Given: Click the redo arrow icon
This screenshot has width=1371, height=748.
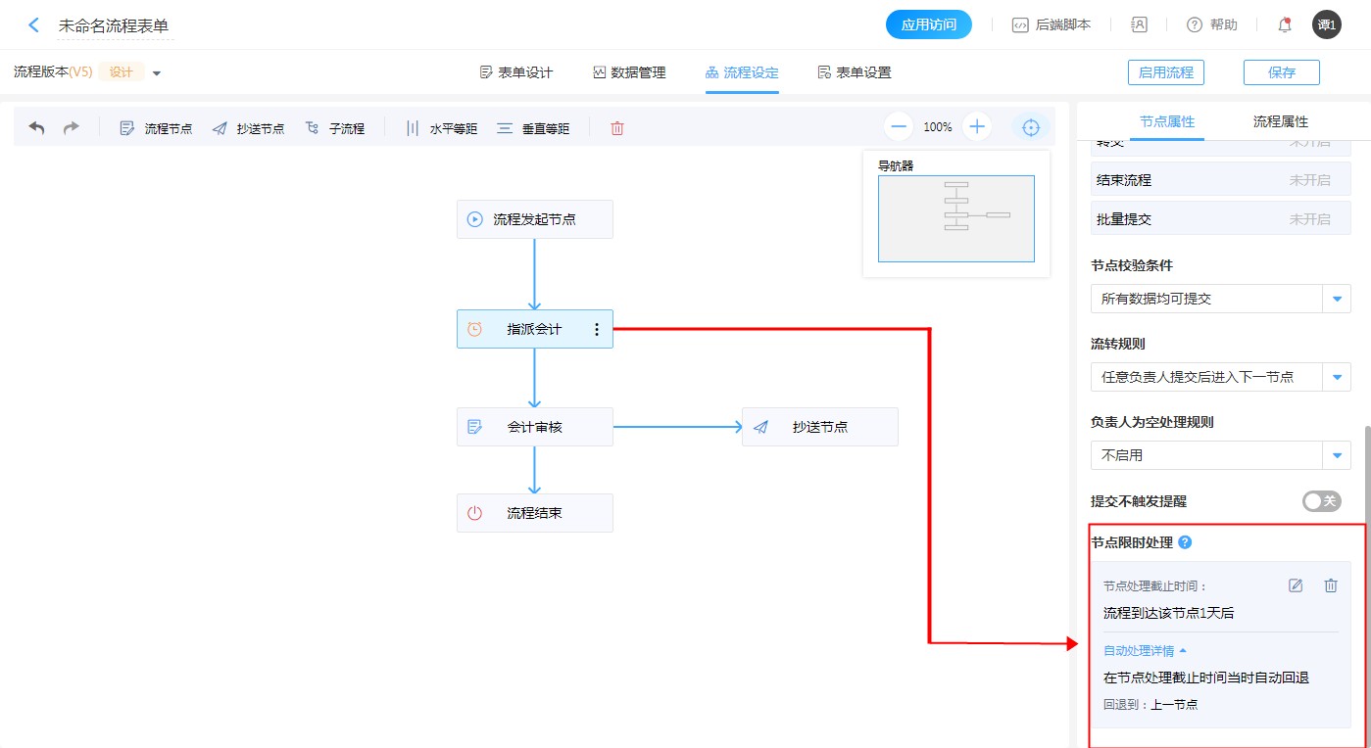Looking at the screenshot, I should click(71, 128).
